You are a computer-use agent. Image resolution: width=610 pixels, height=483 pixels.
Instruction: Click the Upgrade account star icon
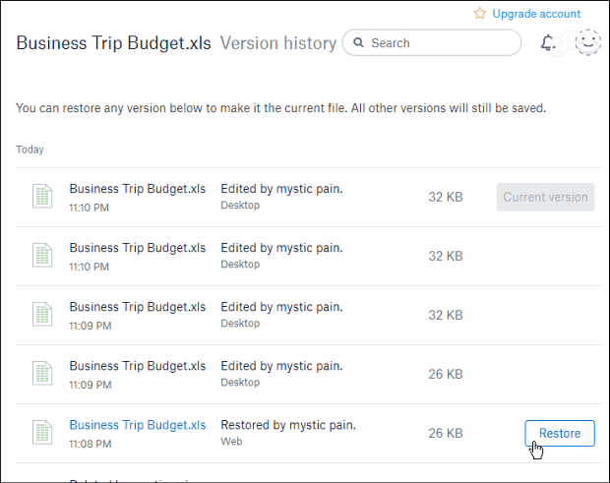[480, 13]
